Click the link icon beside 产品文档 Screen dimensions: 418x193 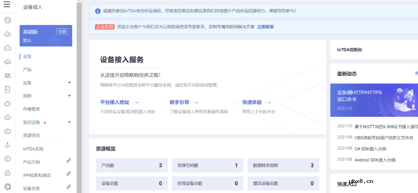pos(69,161)
